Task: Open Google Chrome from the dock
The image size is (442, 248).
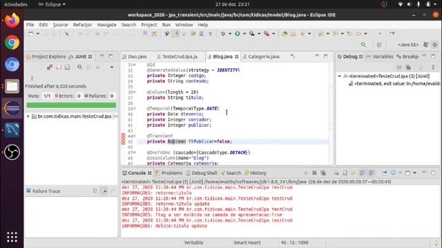Action: [x=12, y=43]
